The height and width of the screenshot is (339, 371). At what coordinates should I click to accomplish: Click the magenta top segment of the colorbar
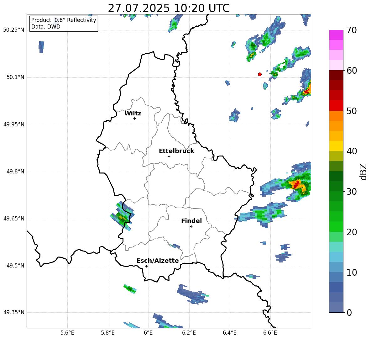pos(336,35)
